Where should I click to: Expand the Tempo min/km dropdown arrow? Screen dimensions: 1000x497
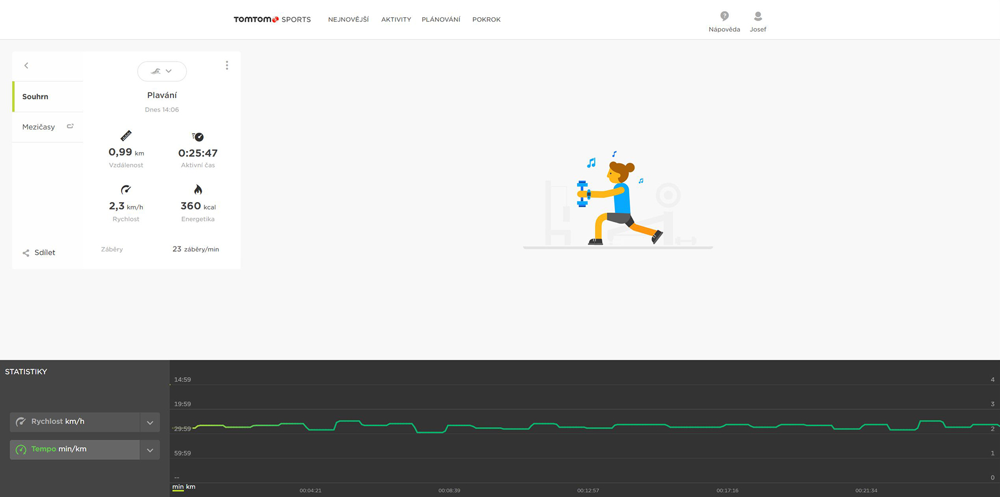(150, 450)
